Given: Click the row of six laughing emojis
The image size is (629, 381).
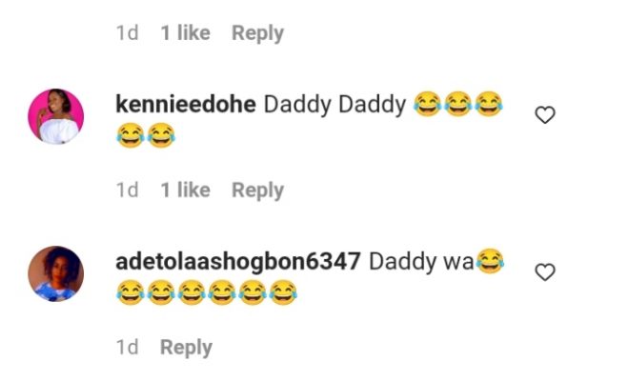Looking at the screenshot, I should (207, 292).
